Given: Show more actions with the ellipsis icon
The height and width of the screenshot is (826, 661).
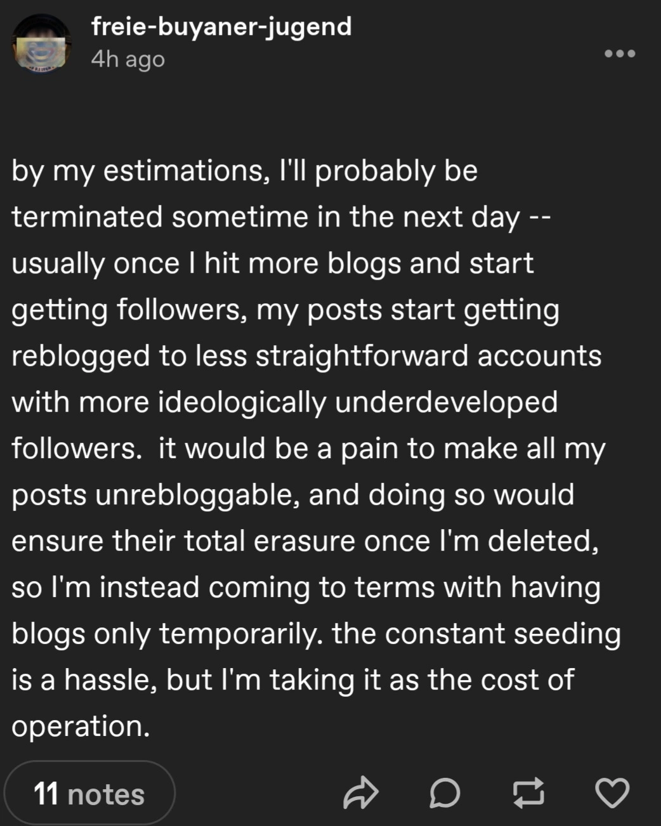Looking at the screenshot, I should pos(619,55).
